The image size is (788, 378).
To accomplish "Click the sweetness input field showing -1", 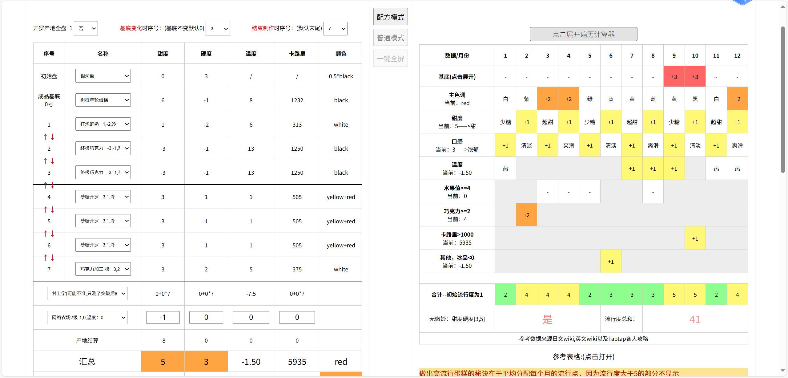I will pos(163,317).
